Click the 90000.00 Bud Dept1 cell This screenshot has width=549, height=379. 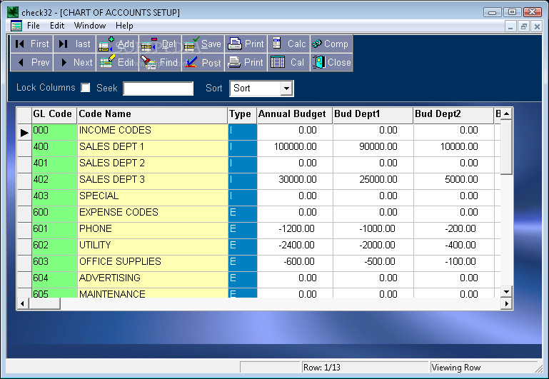(373, 148)
